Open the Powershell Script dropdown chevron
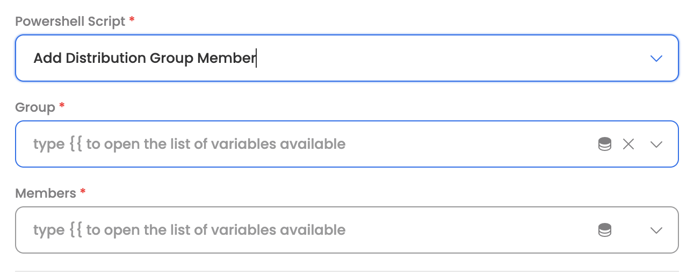 tap(656, 59)
